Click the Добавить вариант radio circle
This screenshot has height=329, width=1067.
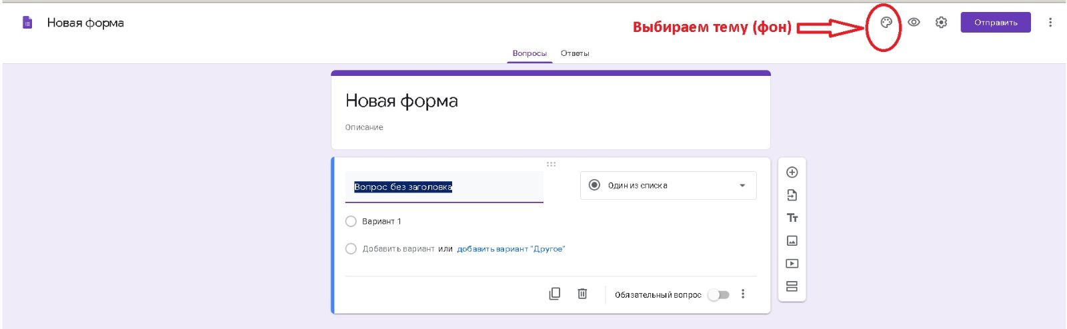(x=351, y=248)
